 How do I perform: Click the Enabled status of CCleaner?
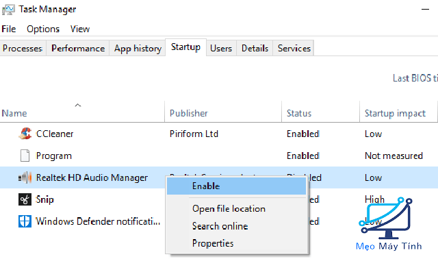click(x=303, y=134)
